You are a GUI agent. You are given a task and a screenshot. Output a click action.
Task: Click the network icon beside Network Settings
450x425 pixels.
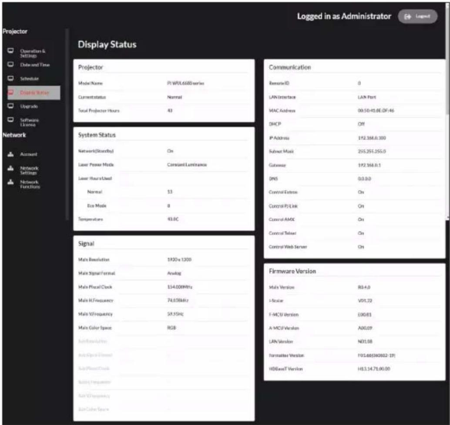click(x=10, y=168)
